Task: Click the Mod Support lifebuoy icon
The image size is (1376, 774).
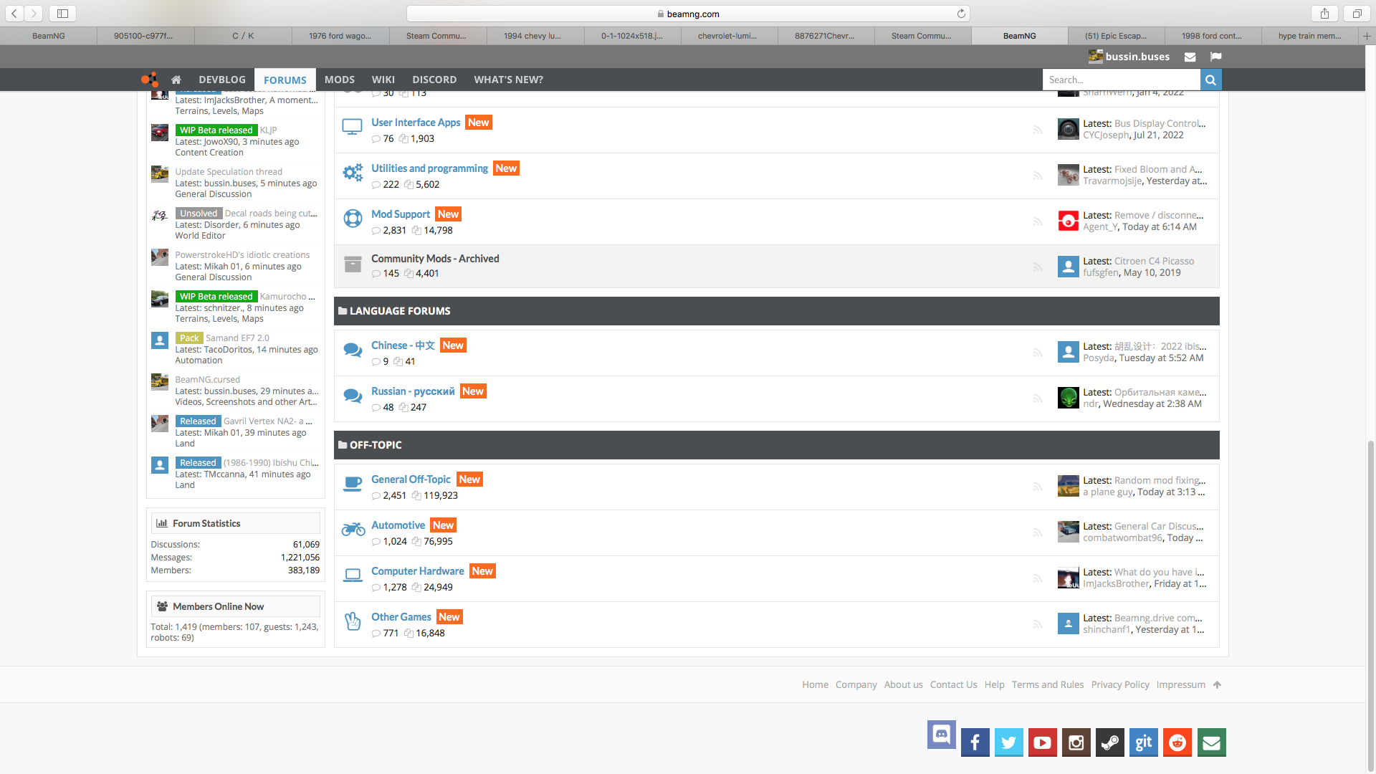Action: [x=353, y=218]
